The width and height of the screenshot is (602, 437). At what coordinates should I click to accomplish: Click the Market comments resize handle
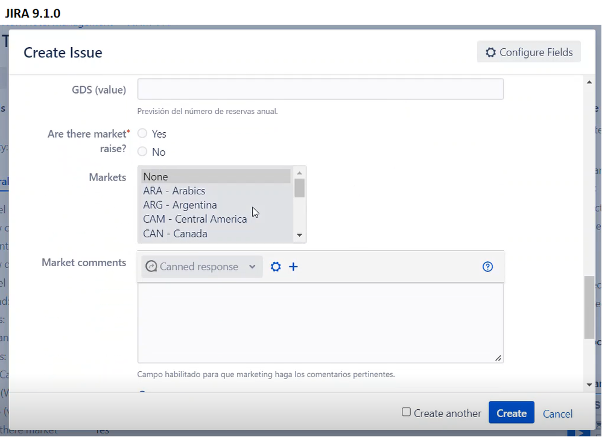[x=498, y=358]
